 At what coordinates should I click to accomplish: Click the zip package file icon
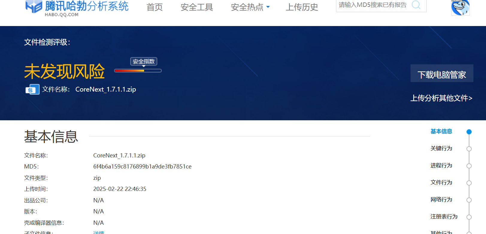pos(32,89)
